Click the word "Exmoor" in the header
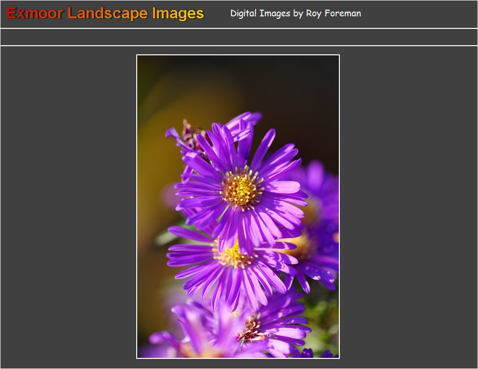 35,13
